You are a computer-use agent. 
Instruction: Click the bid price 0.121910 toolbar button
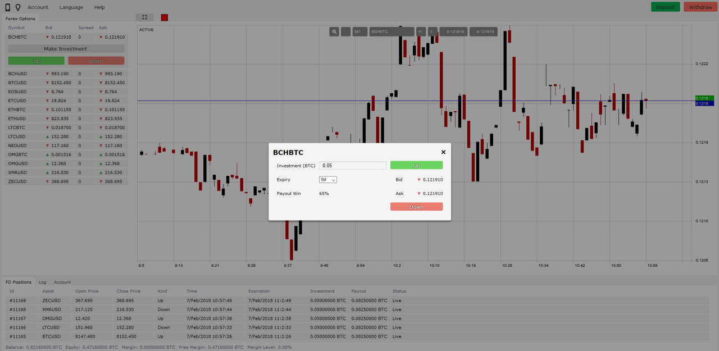pos(453,31)
